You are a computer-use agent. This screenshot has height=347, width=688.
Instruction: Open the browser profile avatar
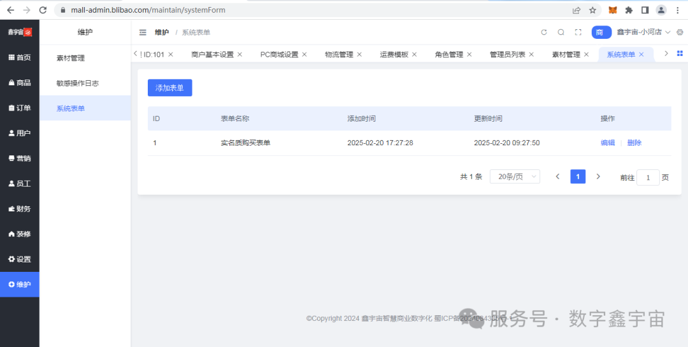(661, 10)
